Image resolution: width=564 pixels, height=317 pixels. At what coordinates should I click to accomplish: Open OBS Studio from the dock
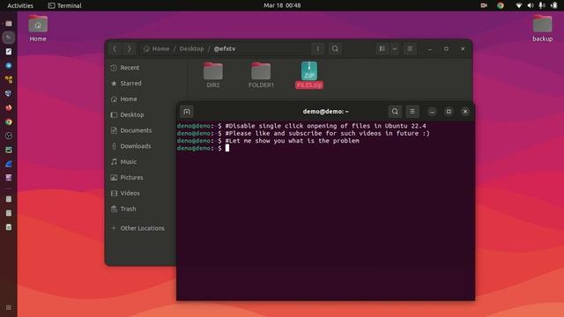[x=9, y=136]
